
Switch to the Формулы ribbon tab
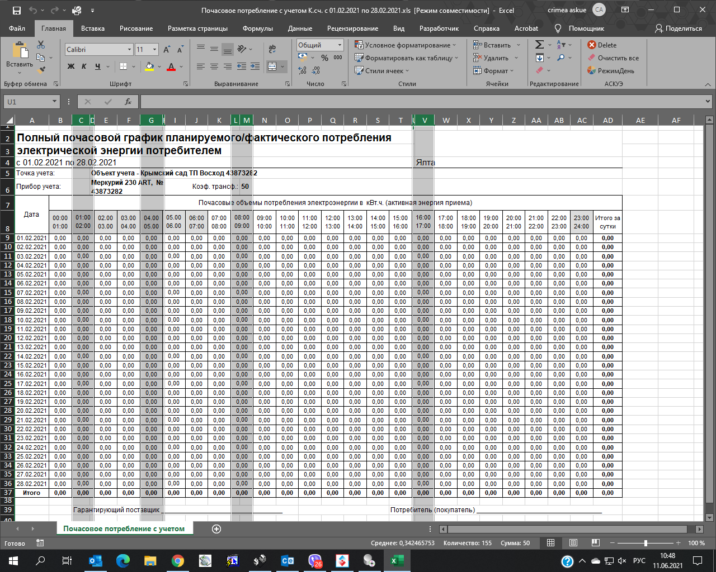(258, 28)
